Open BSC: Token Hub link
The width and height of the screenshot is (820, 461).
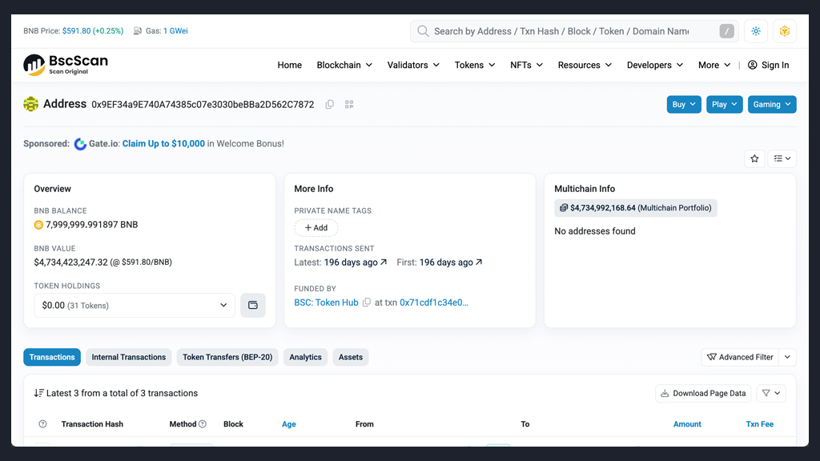(x=327, y=303)
